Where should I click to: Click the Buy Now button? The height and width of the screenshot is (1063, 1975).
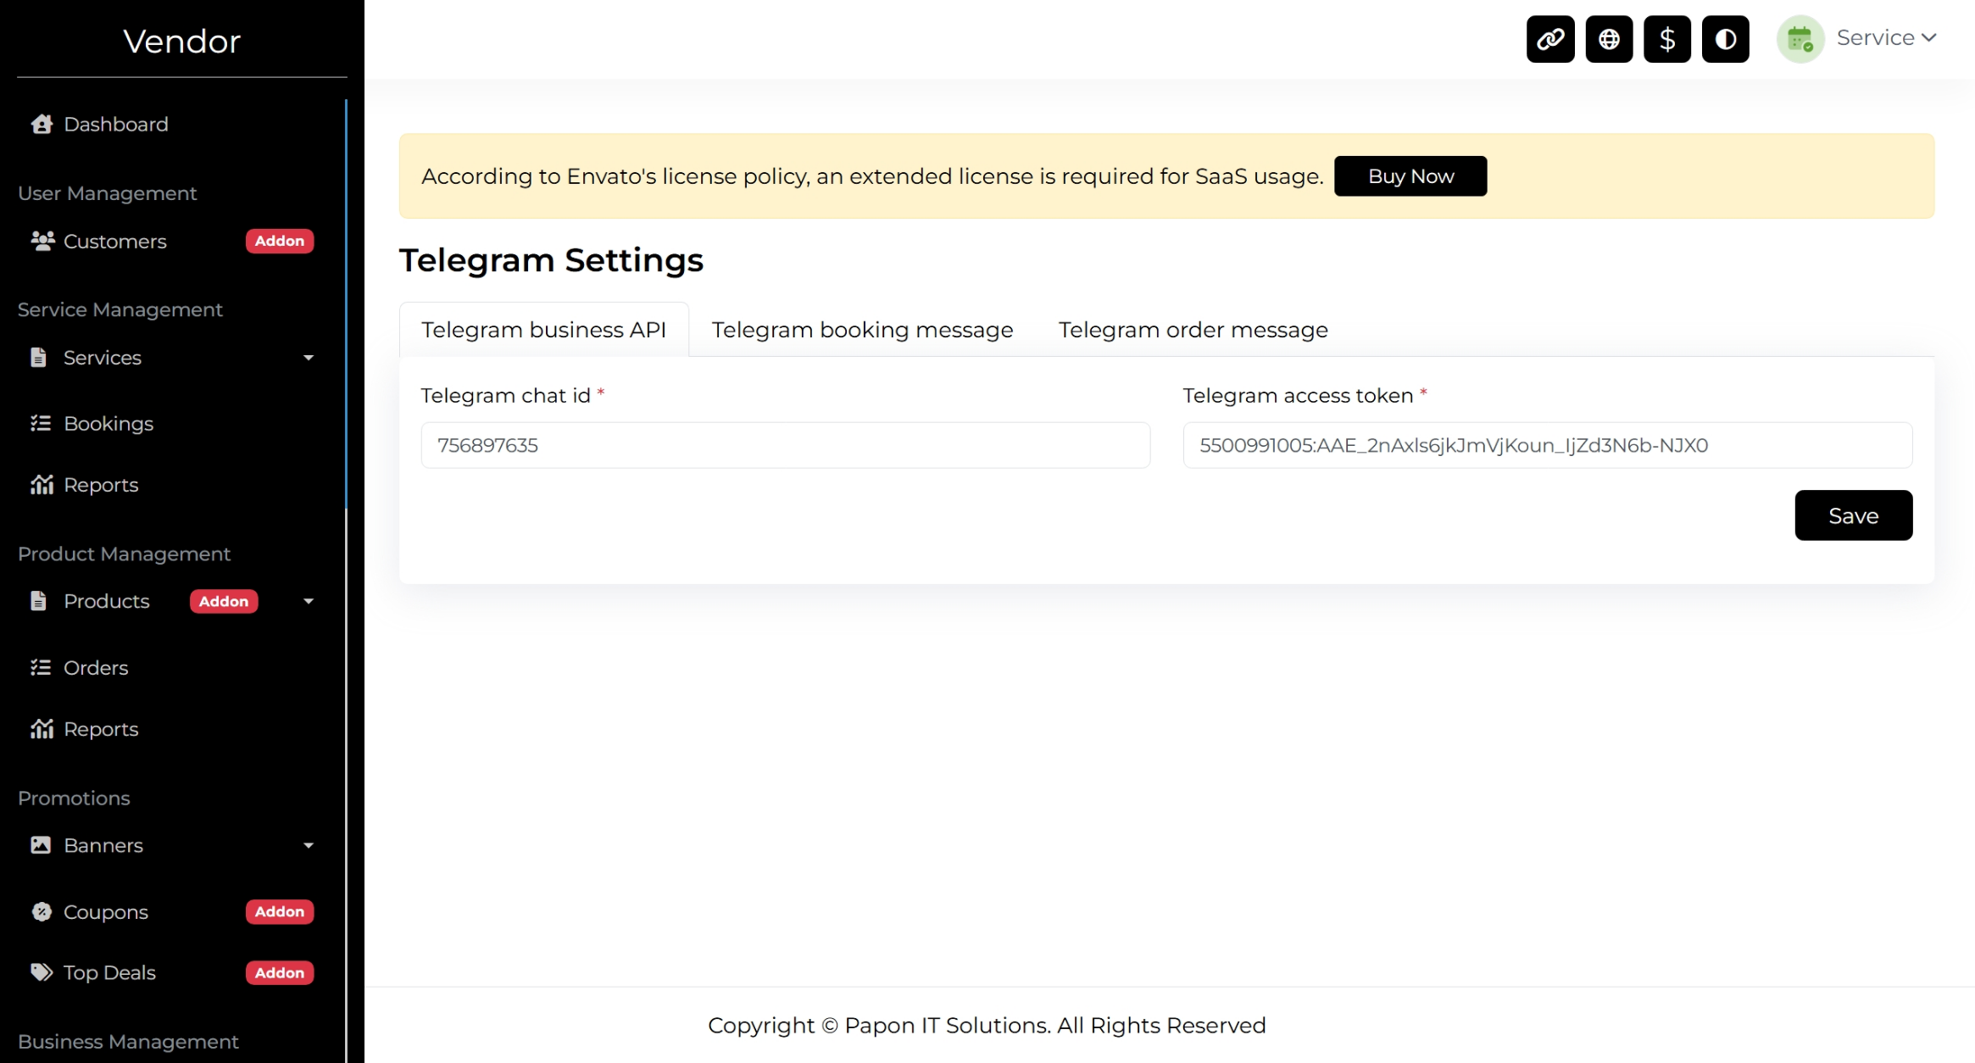(x=1410, y=176)
